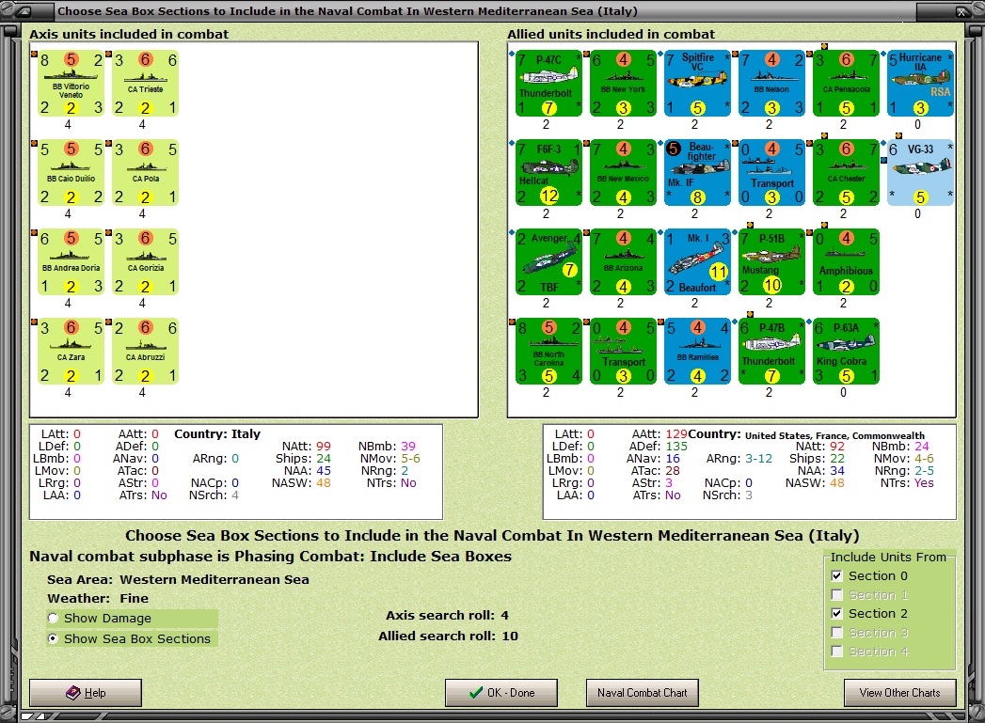
Task: Select the BB Vittorio Veneto unit counter
Action: point(71,84)
